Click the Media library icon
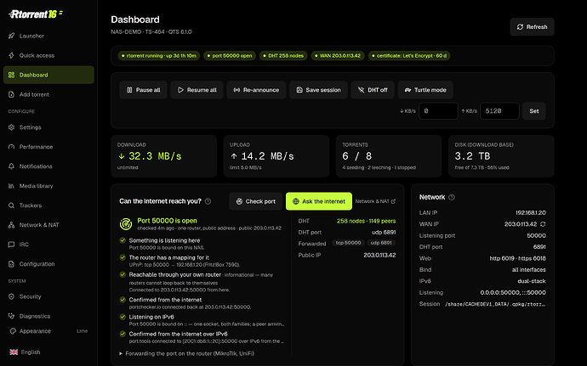Image resolution: width=587 pixels, height=366 pixels. (11, 186)
